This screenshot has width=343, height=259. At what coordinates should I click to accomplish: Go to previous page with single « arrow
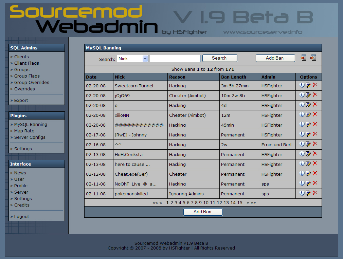[x=161, y=203]
